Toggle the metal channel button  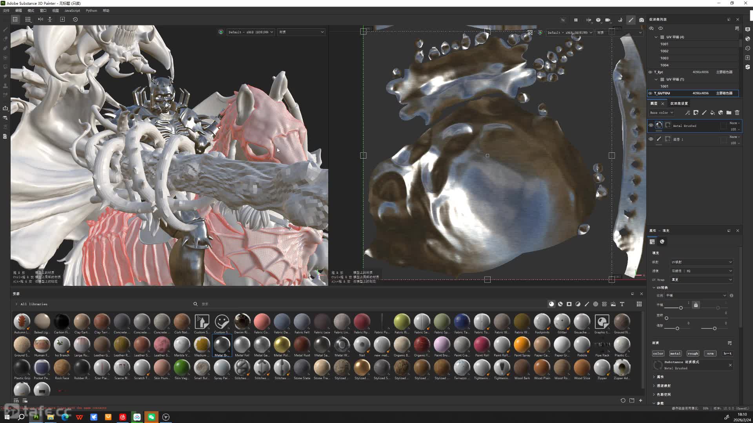coord(675,353)
